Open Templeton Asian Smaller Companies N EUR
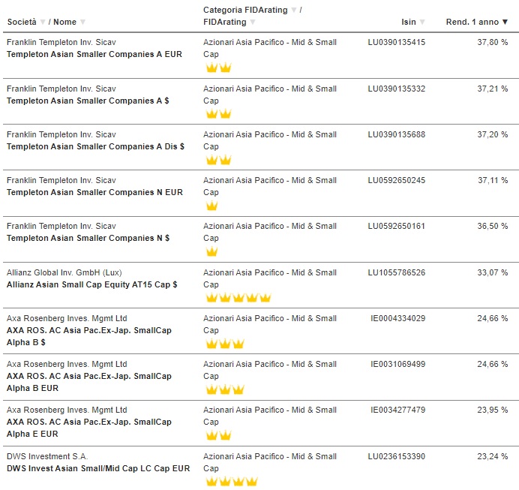The image size is (519, 490). 94,192
